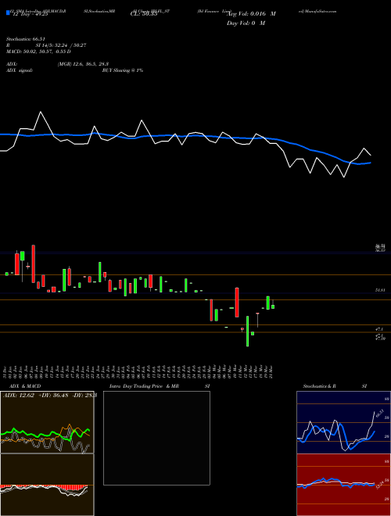The width and height of the screenshot is (391, 516).
Task: Click the 'MACD: 50.02, 50.57, -0.55 D' line
Action: click(x=38, y=52)
